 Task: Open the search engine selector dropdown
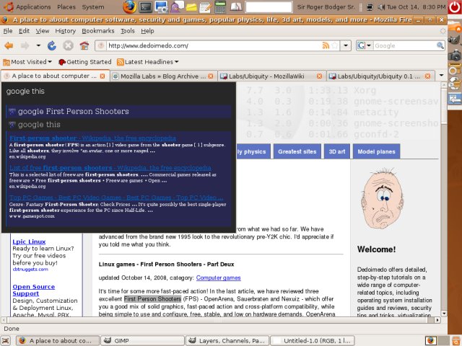tap(365, 45)
